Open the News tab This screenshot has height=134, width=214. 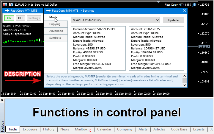point(65,129)
